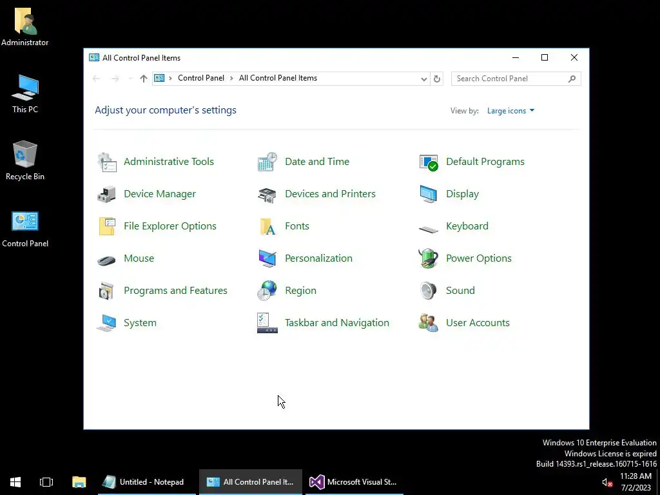
Task: Open the File Explorer Options icon
Action: (x=107, y=226)
